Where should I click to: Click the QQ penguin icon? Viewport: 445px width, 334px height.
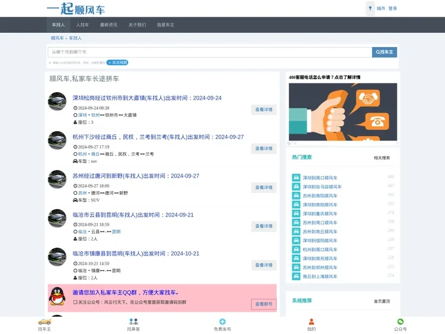[57, 296]
